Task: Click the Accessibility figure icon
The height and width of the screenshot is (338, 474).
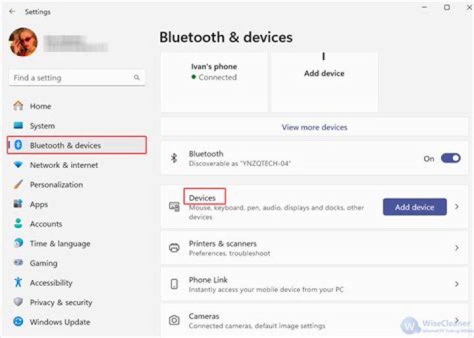Action: [18, 282]
